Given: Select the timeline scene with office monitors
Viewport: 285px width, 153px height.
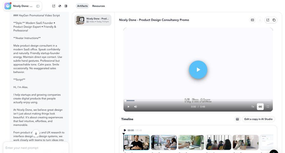Looking at the screenshot, I should (164, 143).
